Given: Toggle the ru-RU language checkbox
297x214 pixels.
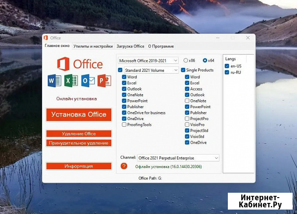Looking at the screenshot, I should tap(227, 72).
